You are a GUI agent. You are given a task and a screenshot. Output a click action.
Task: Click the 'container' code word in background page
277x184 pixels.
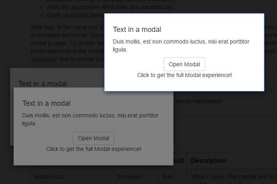(44, 59)
